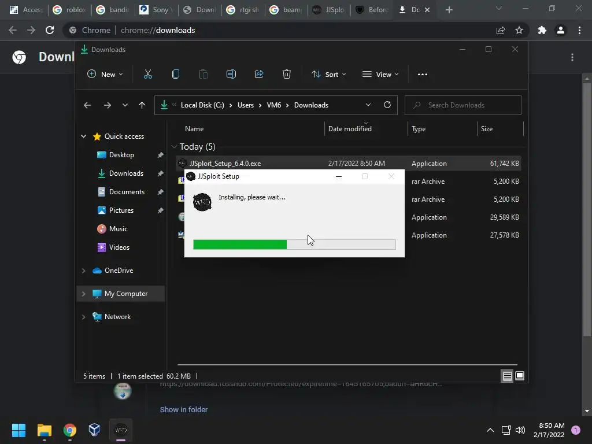Viewport: 592px width, 444px height.
Task: Collapse the Quick access tree node
Action: point(83,136)
